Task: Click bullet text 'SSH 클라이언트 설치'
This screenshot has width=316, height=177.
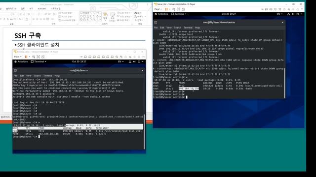Action: 38,45
